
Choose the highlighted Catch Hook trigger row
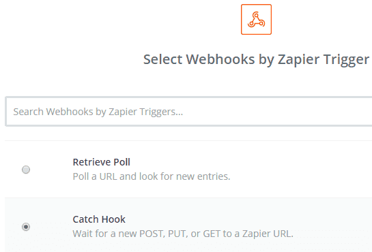click(188, 225)
